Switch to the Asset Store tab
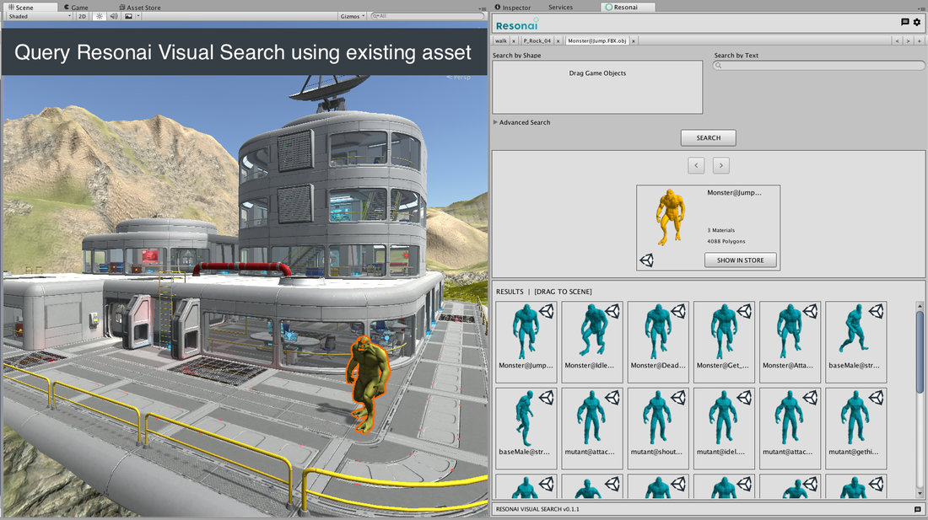This screenshot has width=928, height=520. (x=140, y=7)
